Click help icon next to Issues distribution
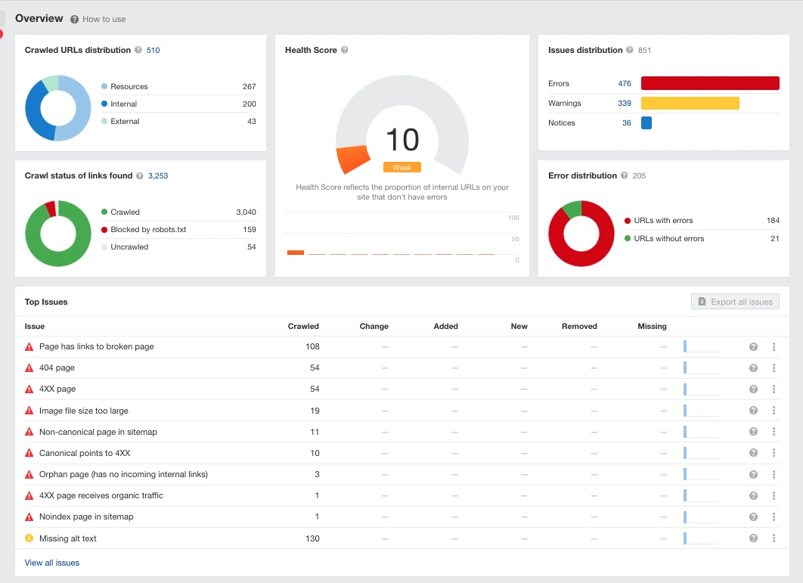803x583 pixels. [630, 51]
